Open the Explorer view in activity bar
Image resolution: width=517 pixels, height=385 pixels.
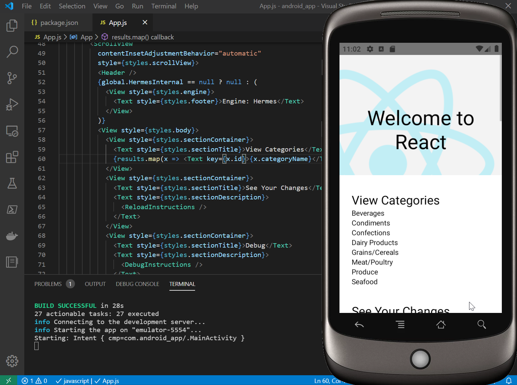click(x=12, y=26)
